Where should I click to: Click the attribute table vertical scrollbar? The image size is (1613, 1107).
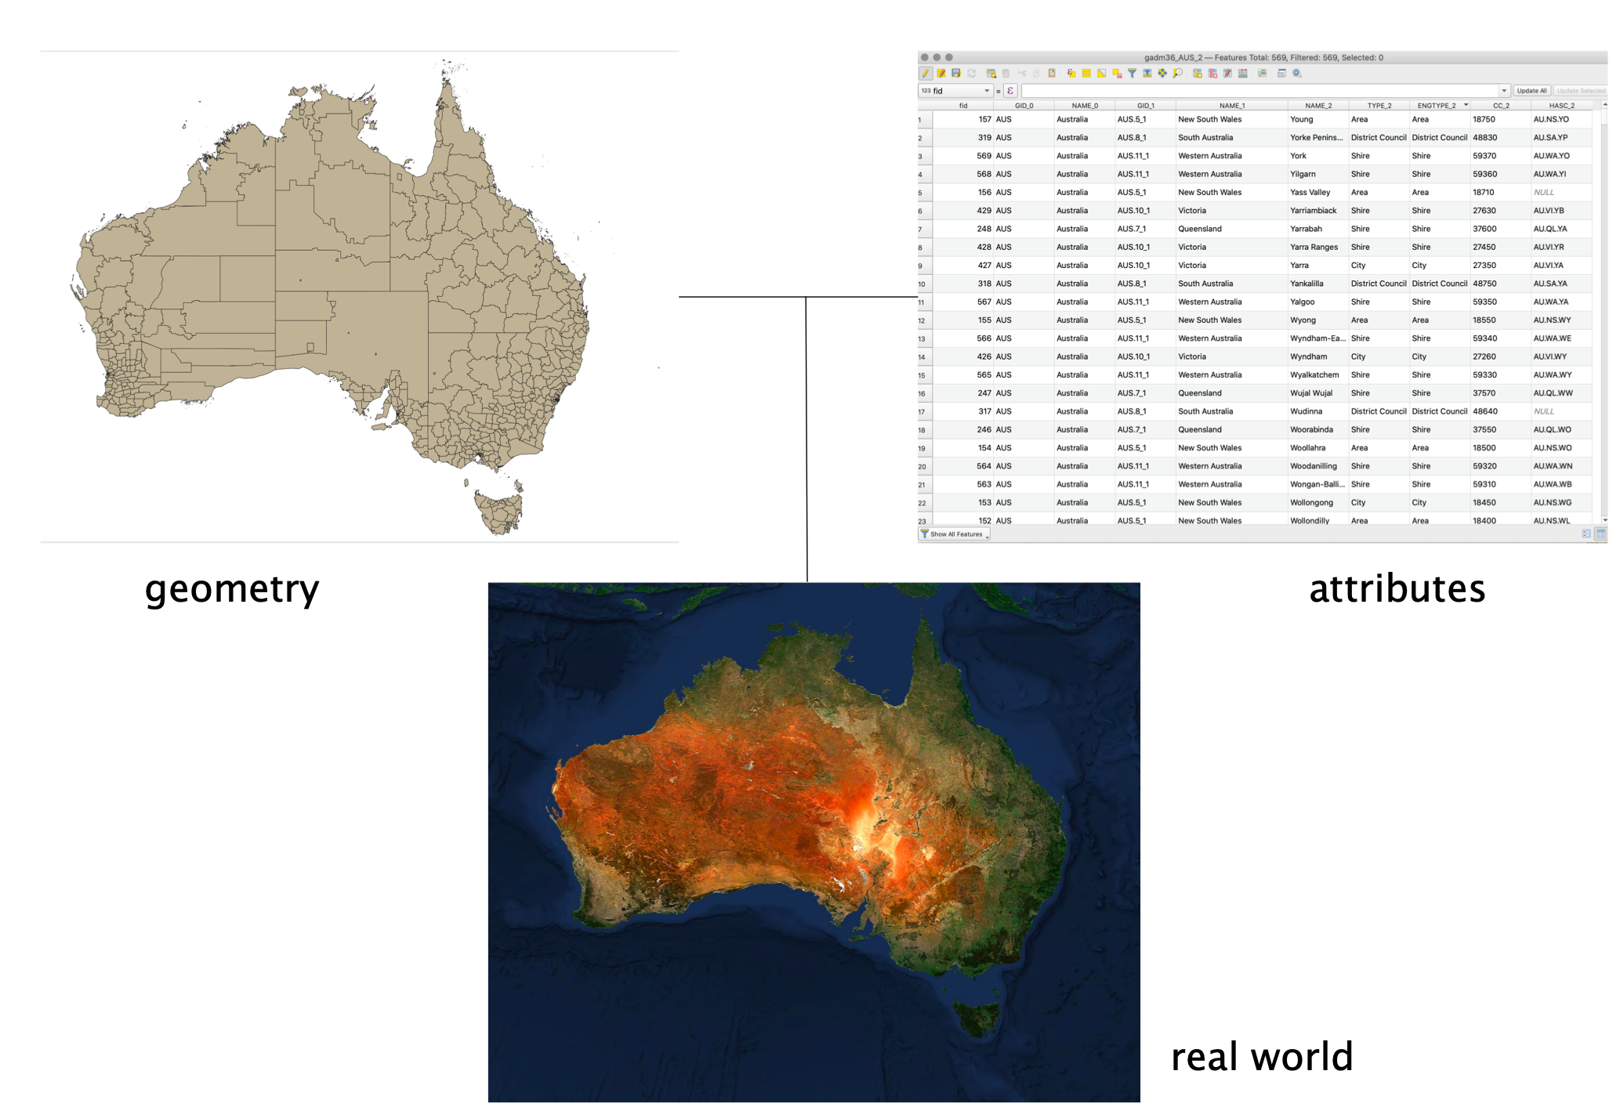[1604, 313]
